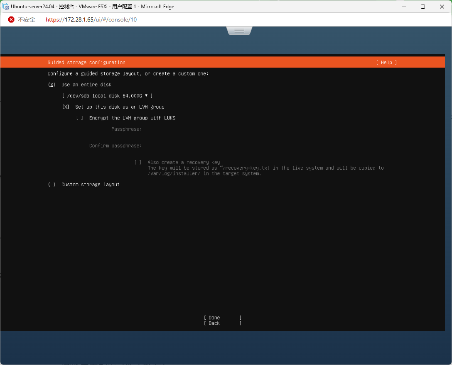Expand the console toolbar pull-down handle
452x365 pixels.
coord(239,31)
